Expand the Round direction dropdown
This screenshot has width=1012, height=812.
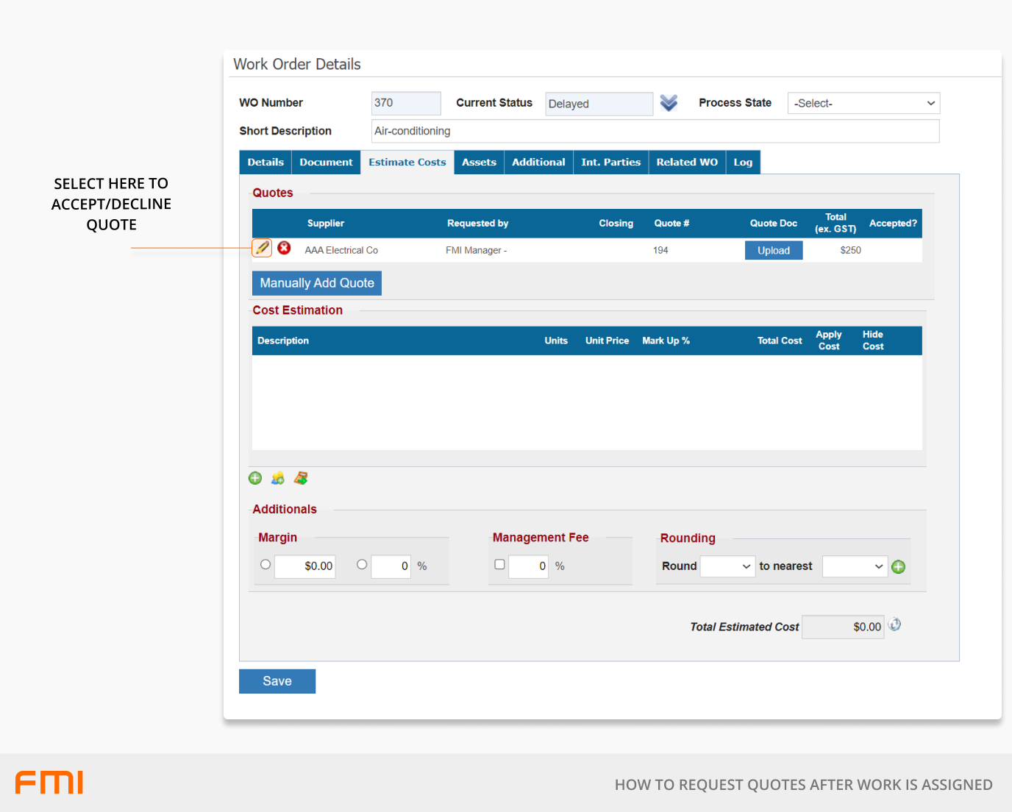(727, 566)
